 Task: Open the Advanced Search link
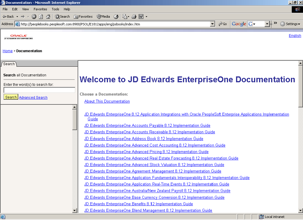(x=33, y=98)
